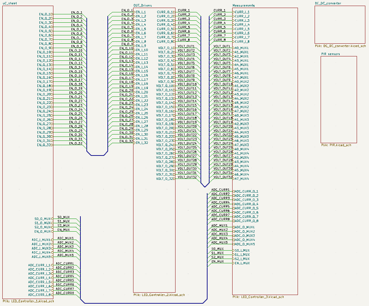The width and height of the screenshot is (369, 306).
Task: Click the VOLT_O_32 pin on OUT_Drivers
Action: click(165, 179)
